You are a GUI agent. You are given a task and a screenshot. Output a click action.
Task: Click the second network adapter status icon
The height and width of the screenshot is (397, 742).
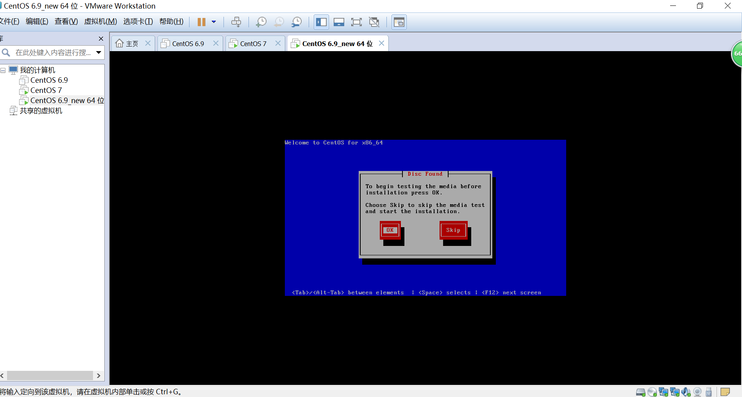(x=675, y=392)
